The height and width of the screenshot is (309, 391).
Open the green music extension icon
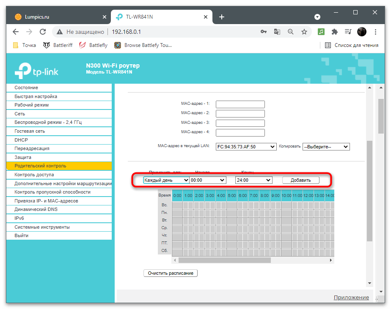tap(321, 32)
